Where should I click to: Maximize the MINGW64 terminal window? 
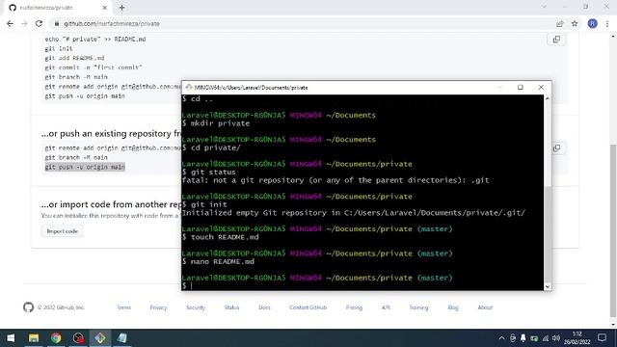click(521, 88)
